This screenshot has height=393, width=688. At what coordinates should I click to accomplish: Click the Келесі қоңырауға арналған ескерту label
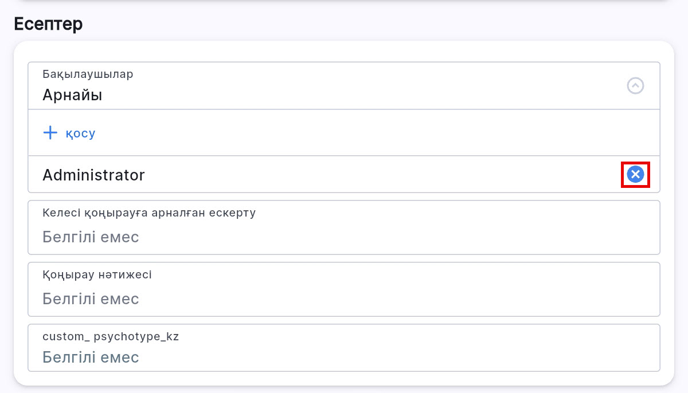(149, 213)
